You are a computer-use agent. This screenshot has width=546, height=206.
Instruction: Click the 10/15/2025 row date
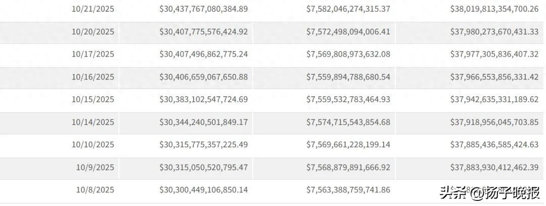[x=93, y=99]
